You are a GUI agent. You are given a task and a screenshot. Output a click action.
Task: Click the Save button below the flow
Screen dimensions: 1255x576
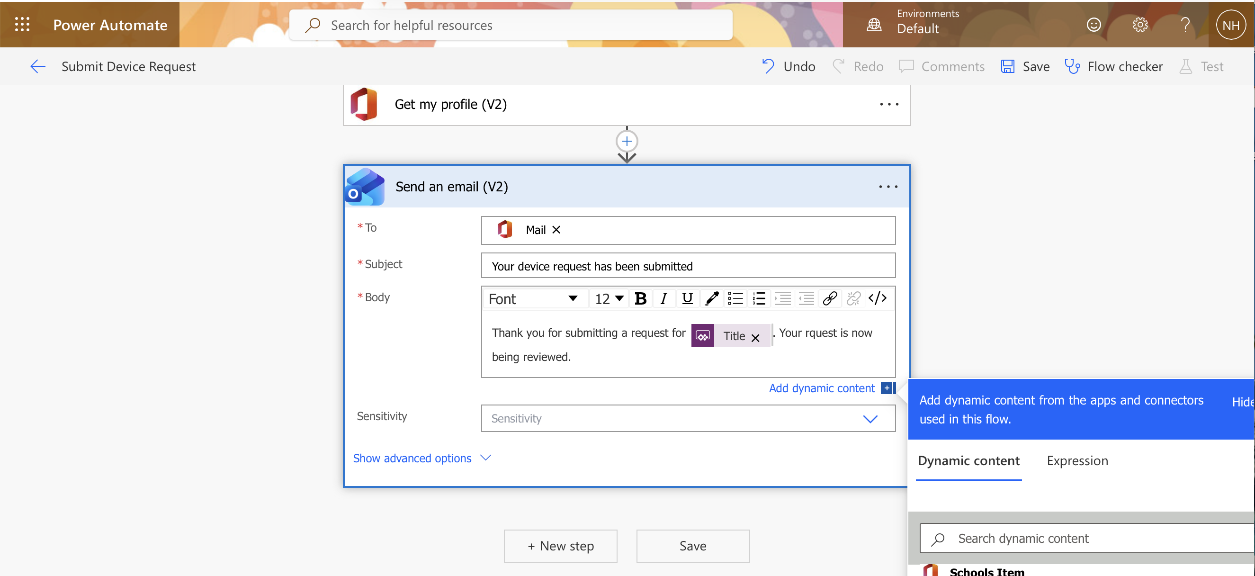(x=693, y=546)
